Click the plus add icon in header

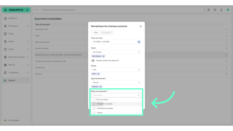pyautogui.click(x=209, y=10)
